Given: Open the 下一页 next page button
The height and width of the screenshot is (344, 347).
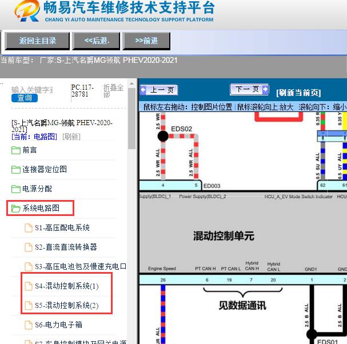Looking at the screenshot, I should pos(249,89).
